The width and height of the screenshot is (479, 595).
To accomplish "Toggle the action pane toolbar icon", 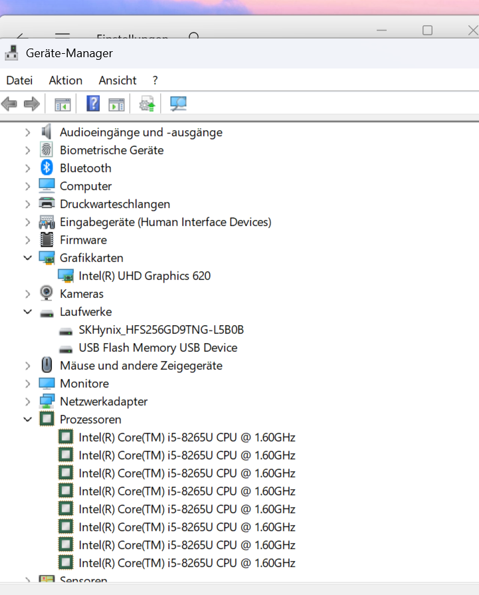I will click(x=116, y=104).
